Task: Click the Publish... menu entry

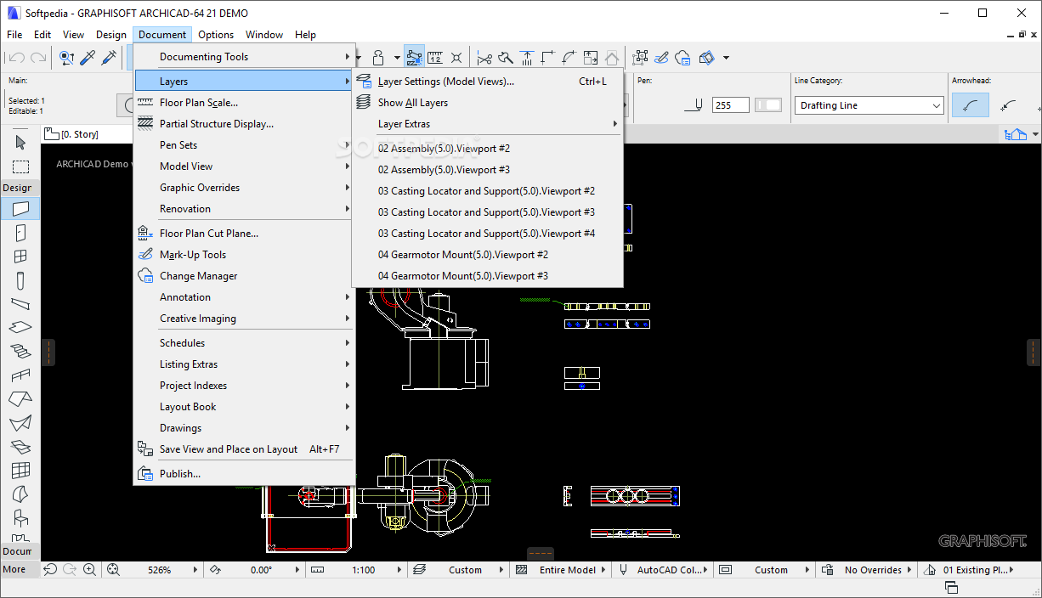Action: pos(244,474)
